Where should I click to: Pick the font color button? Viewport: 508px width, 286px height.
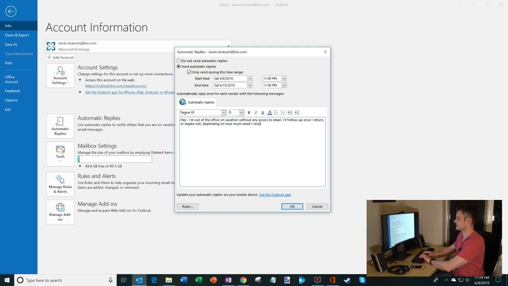tap(269, 113)
